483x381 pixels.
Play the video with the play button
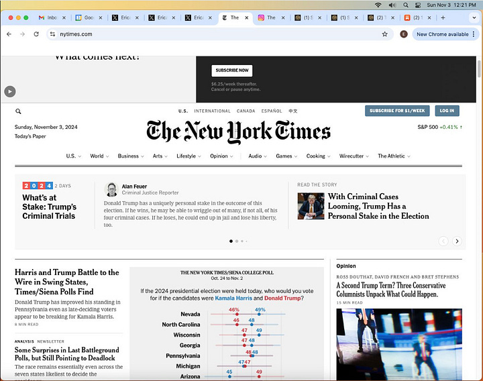10,91
